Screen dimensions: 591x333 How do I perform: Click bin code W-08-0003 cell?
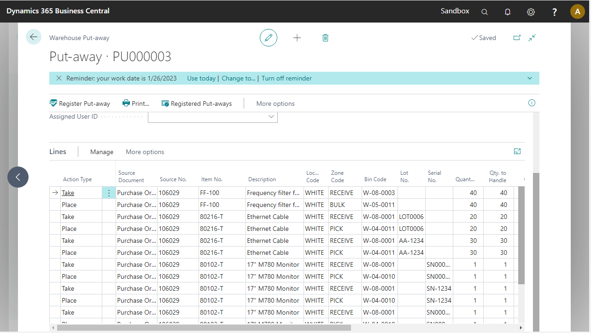click(x=380, y=193)
